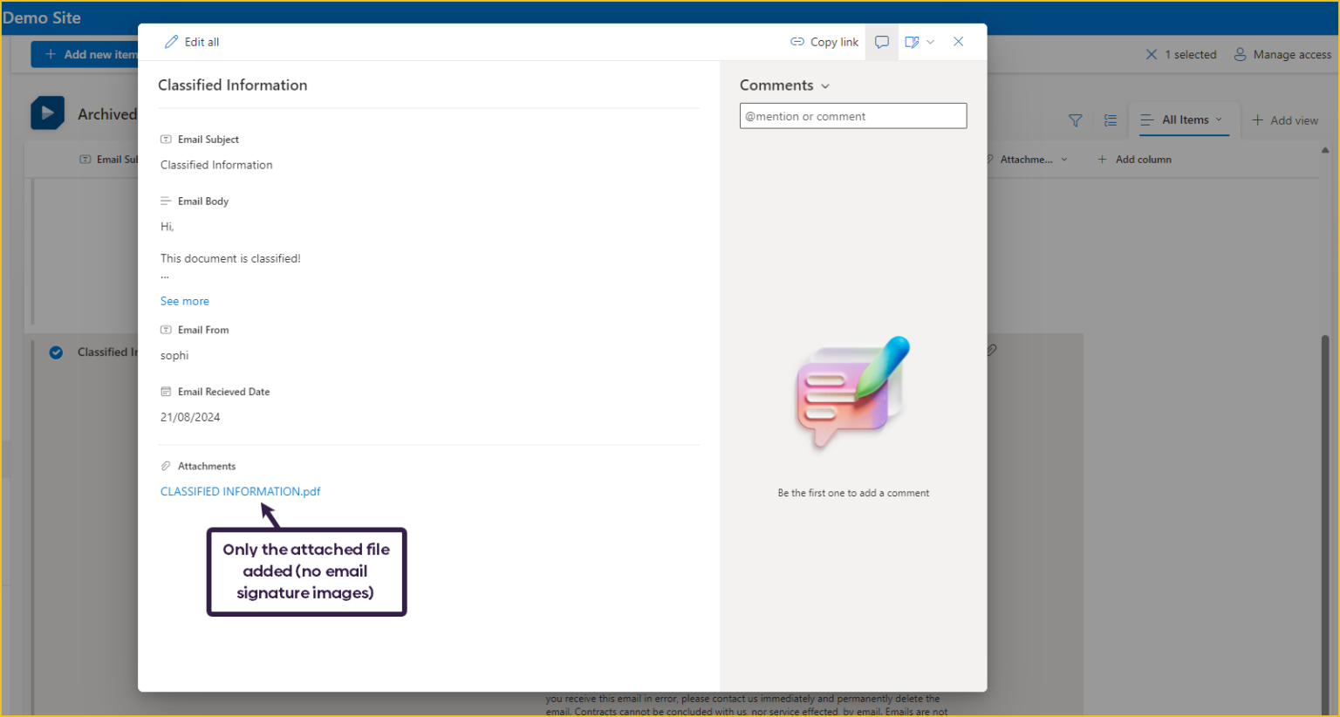Select the filter funnel icon
Image resolution: width=1340 pixels, height=717 pixels.
coord(1075,120)
